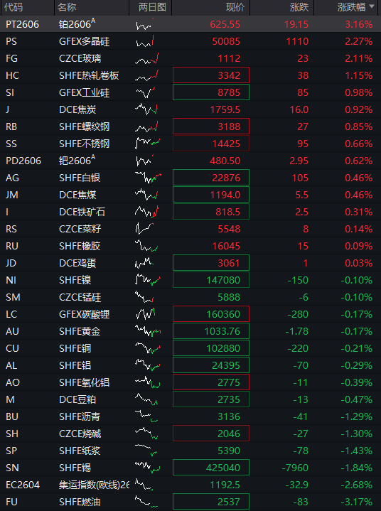The width and height of the screenshot is (381, 511).
Task: Open the CZCE玻璃 contract row
Action: 190,58
